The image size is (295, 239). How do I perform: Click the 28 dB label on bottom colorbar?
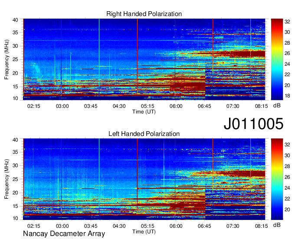coord(287,166)
